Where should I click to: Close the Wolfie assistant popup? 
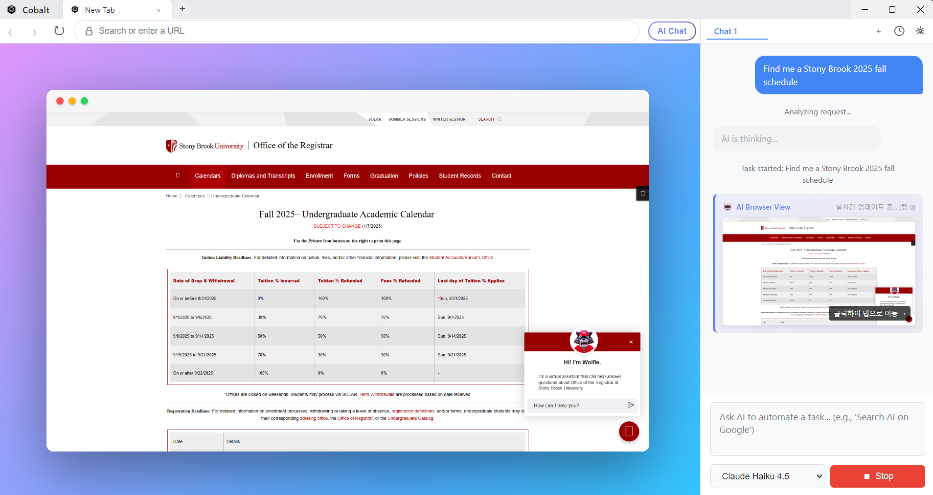631,342
